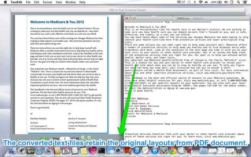Open the File menu
This screenshot has height=157, width=251.
[x=28, y=2]
